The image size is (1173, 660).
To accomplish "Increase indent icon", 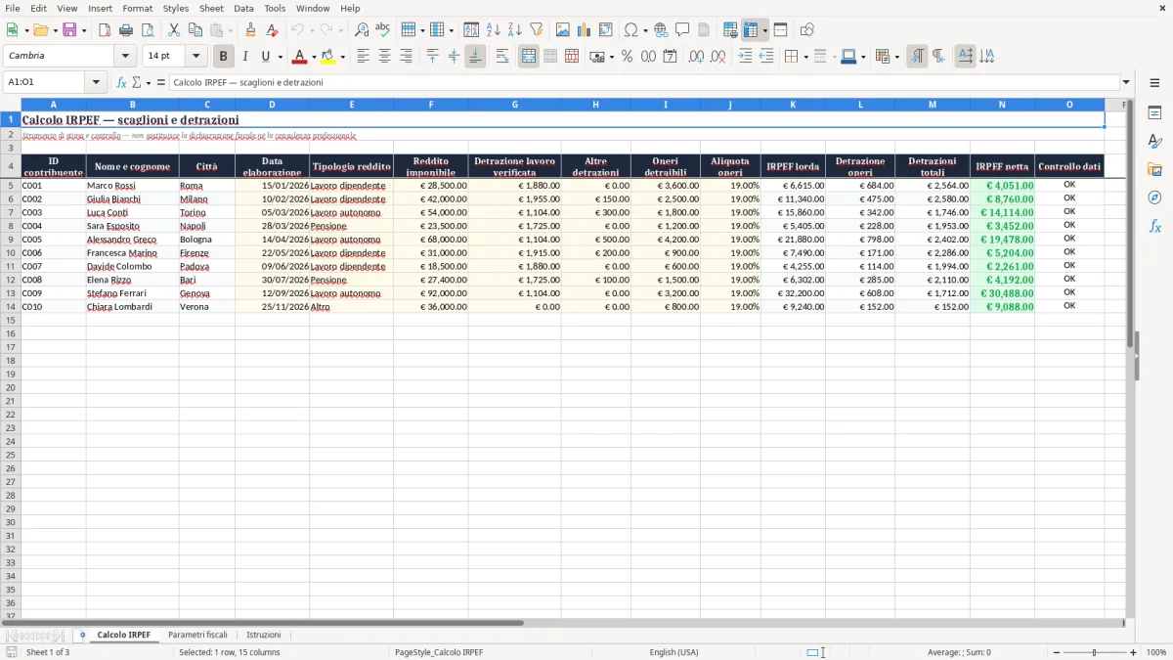I will (745, 57).
